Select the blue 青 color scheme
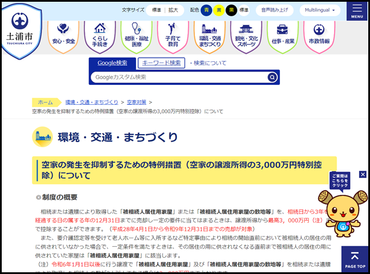 [x=206, y=10]
